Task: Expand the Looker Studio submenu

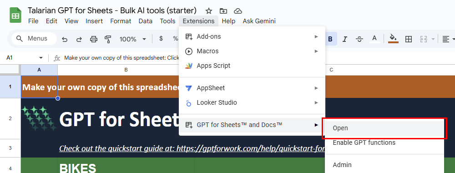Action: tap(252, 102)
